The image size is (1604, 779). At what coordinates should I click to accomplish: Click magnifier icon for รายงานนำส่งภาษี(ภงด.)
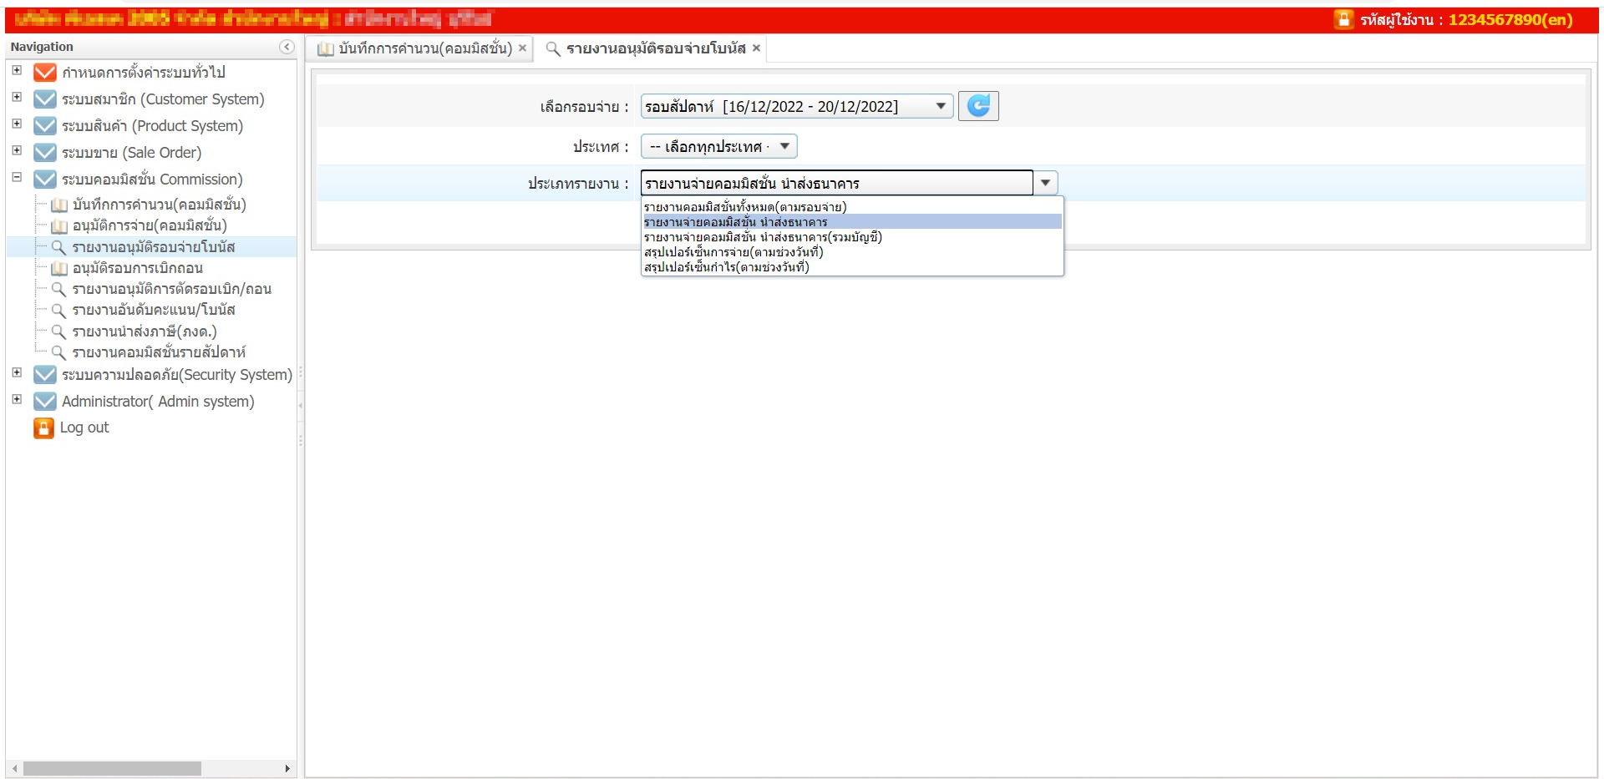coord(58,331)
